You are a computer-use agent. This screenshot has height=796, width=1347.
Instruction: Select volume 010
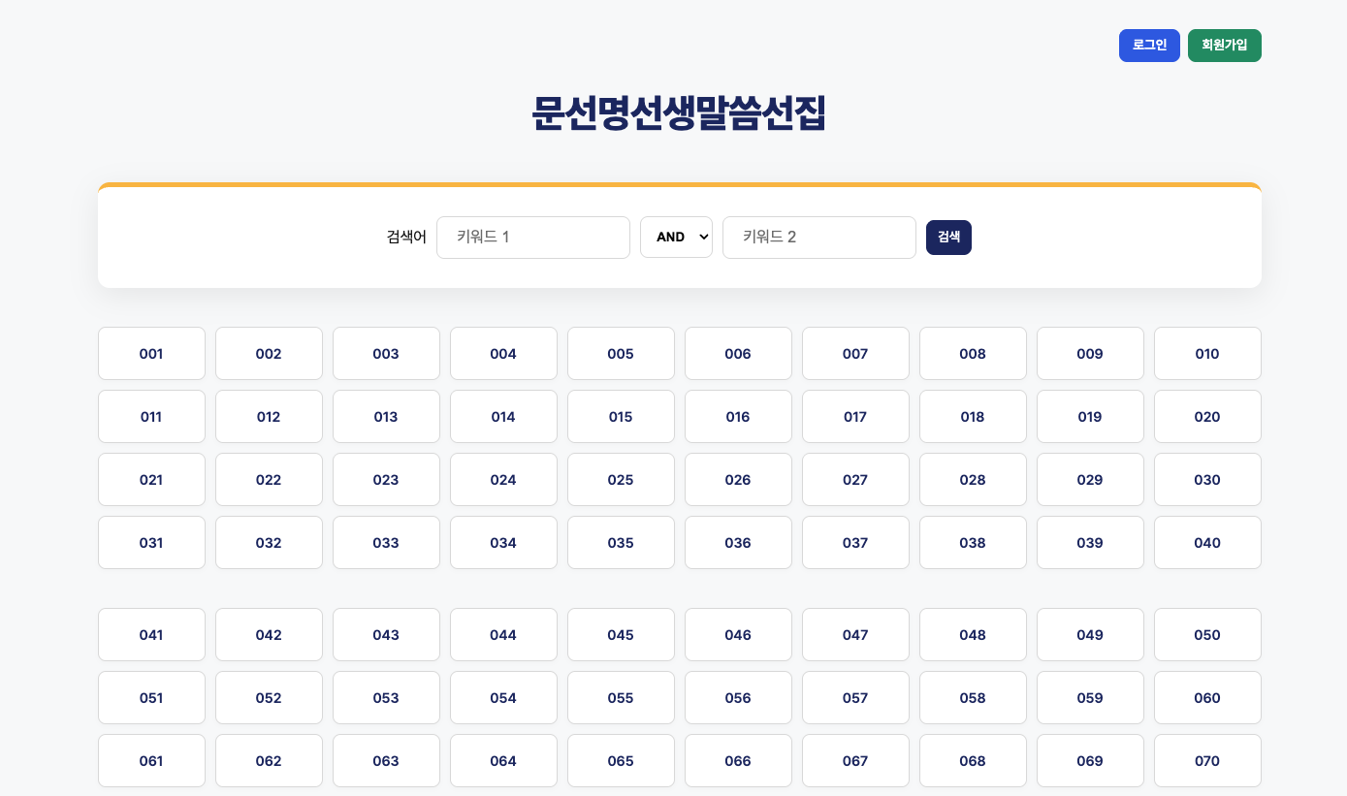pyautogui.click(x=1207, y=354)
